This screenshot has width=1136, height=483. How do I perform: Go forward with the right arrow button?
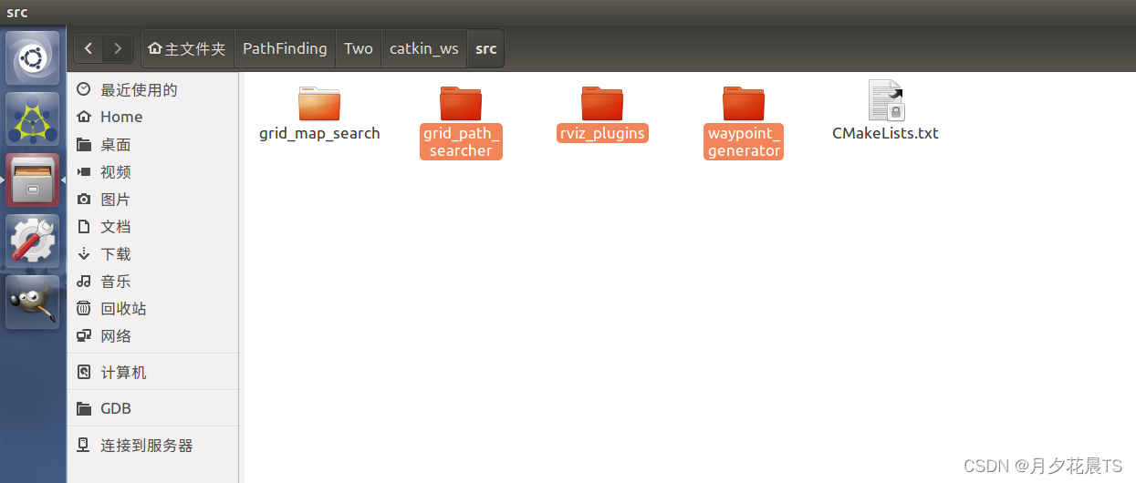click(x=119, y=48)
